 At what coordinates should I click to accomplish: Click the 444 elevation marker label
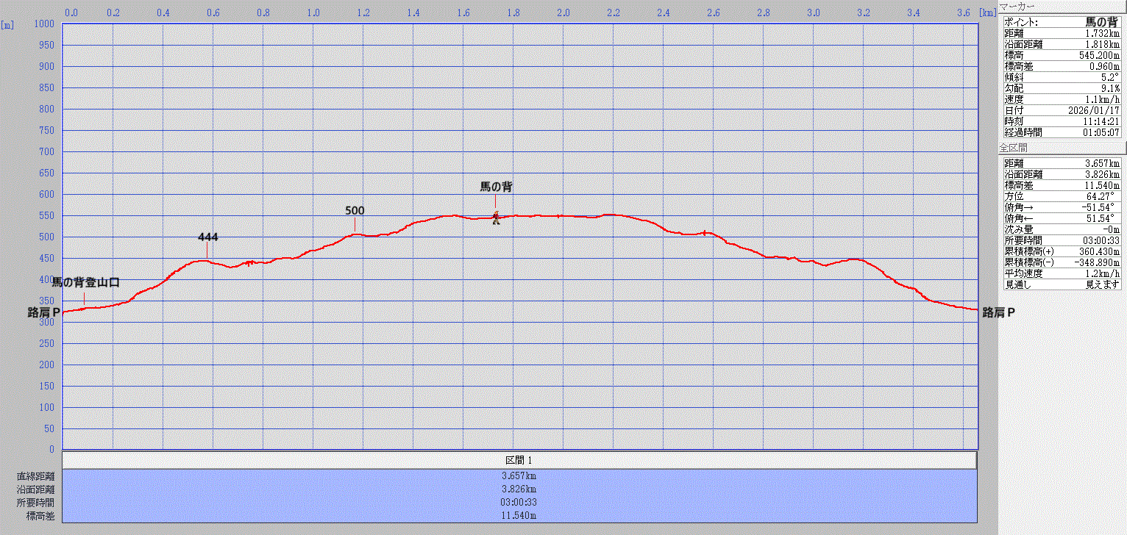(x=207, y=237)
